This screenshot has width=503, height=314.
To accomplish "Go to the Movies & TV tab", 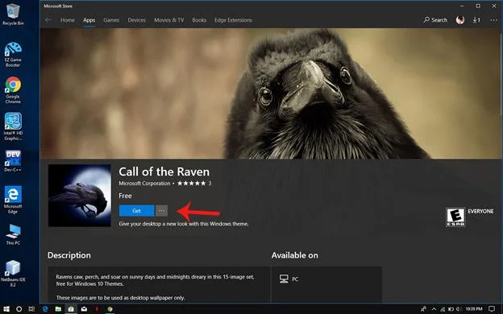I will point(169,20).
